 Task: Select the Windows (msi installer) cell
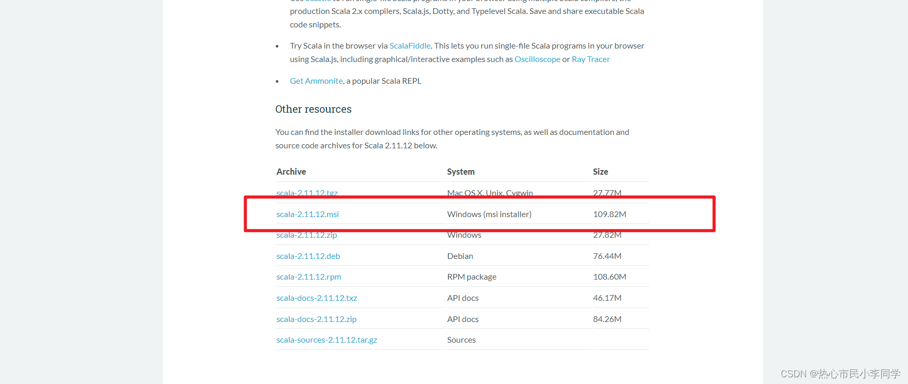click(489, 214)
